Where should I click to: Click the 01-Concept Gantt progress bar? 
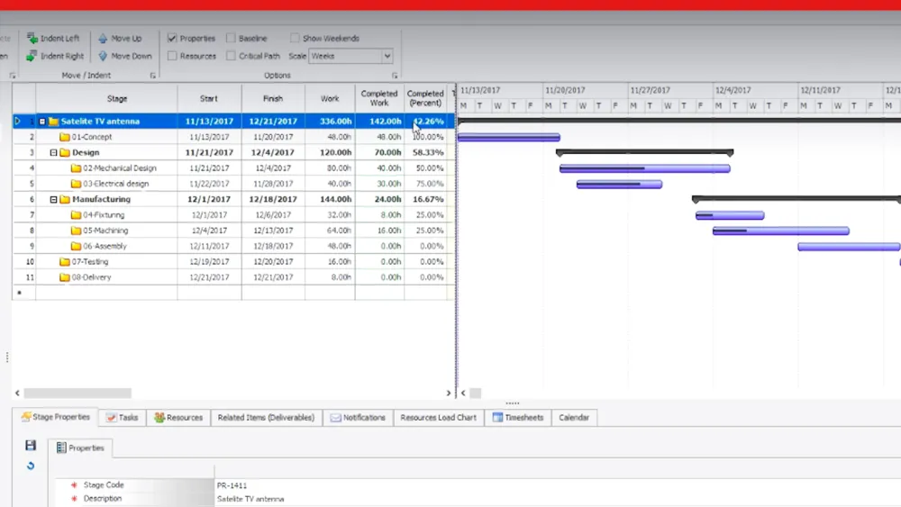pos(508,137)
